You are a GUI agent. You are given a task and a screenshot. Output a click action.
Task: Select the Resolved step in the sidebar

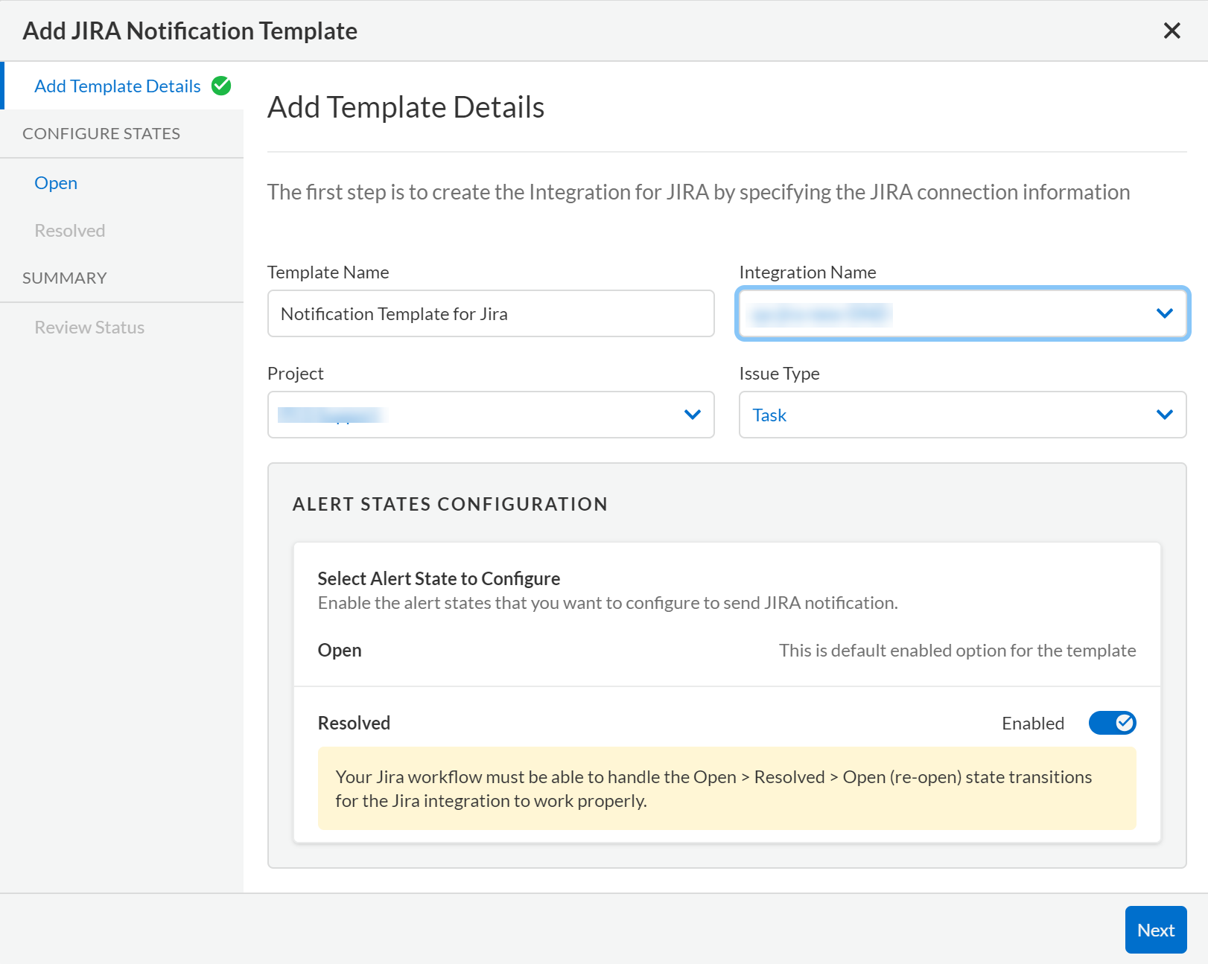tap(70, 231)
